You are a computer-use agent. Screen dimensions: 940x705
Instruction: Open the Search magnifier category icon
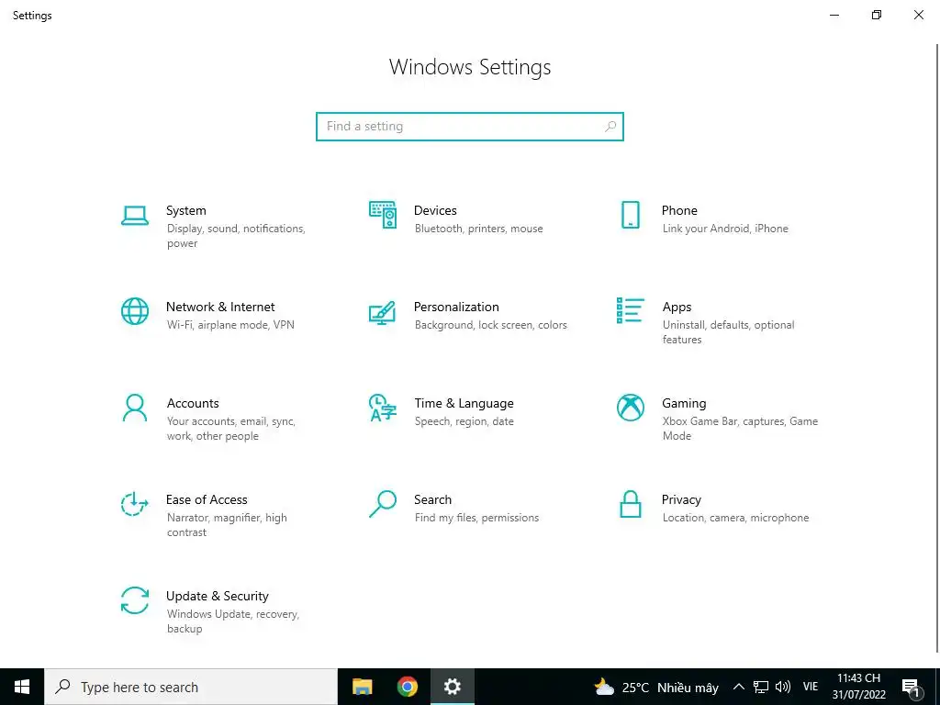click(x=383, y=504)
